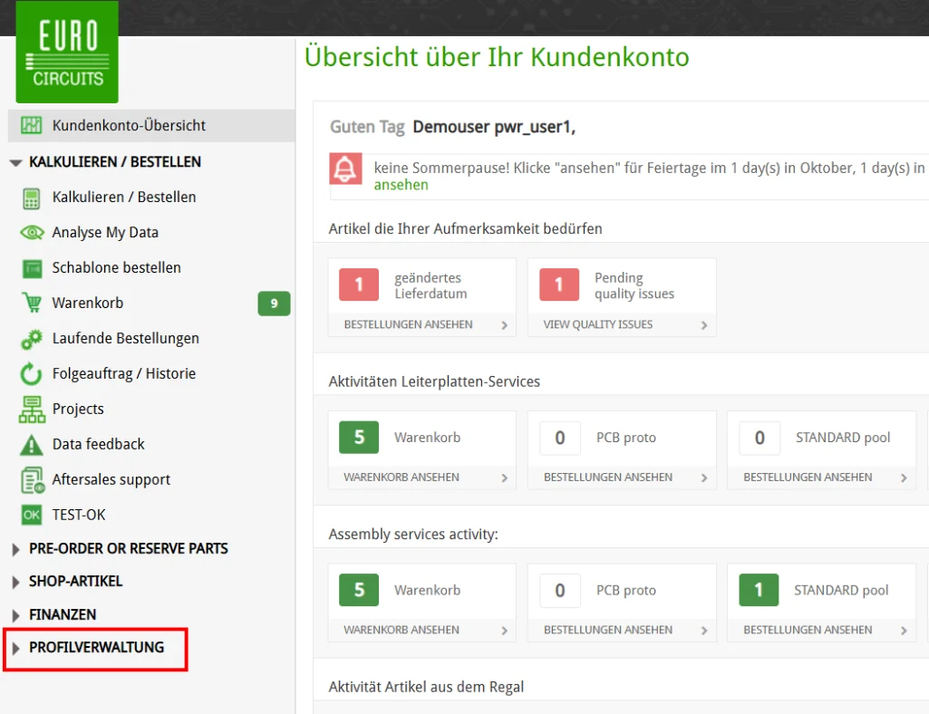Open the Warenkorb shopping cart icon
This screenshot has width=929, height=714.
click(x=30, y=303)
